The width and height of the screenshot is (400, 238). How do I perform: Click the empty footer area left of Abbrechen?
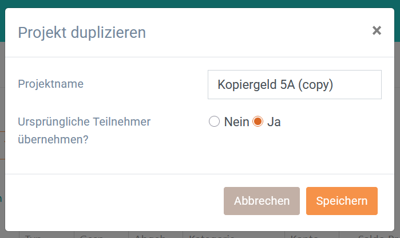[114, 201]
